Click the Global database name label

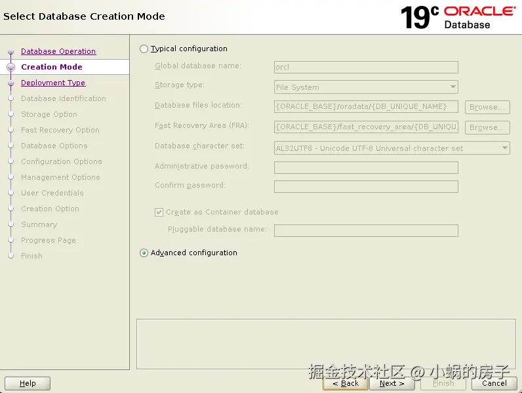coord(198,66)
